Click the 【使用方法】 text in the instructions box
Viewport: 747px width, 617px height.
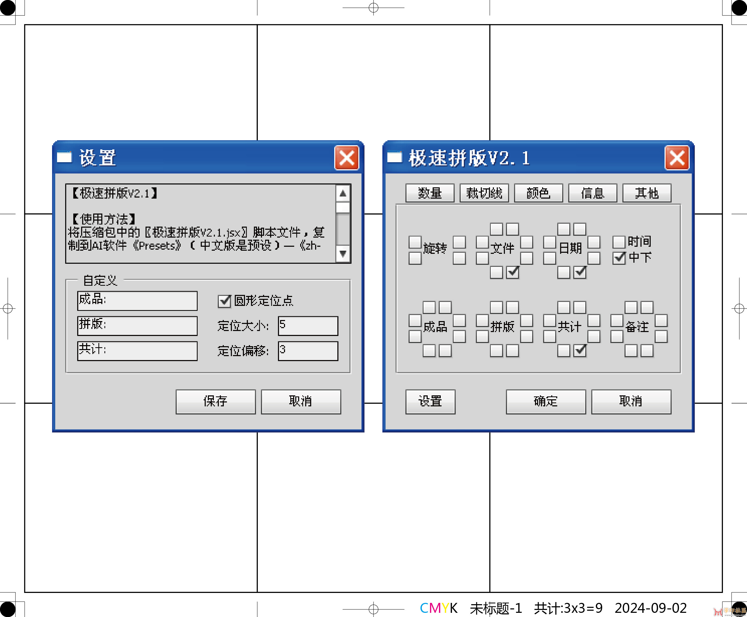(103, 219)
